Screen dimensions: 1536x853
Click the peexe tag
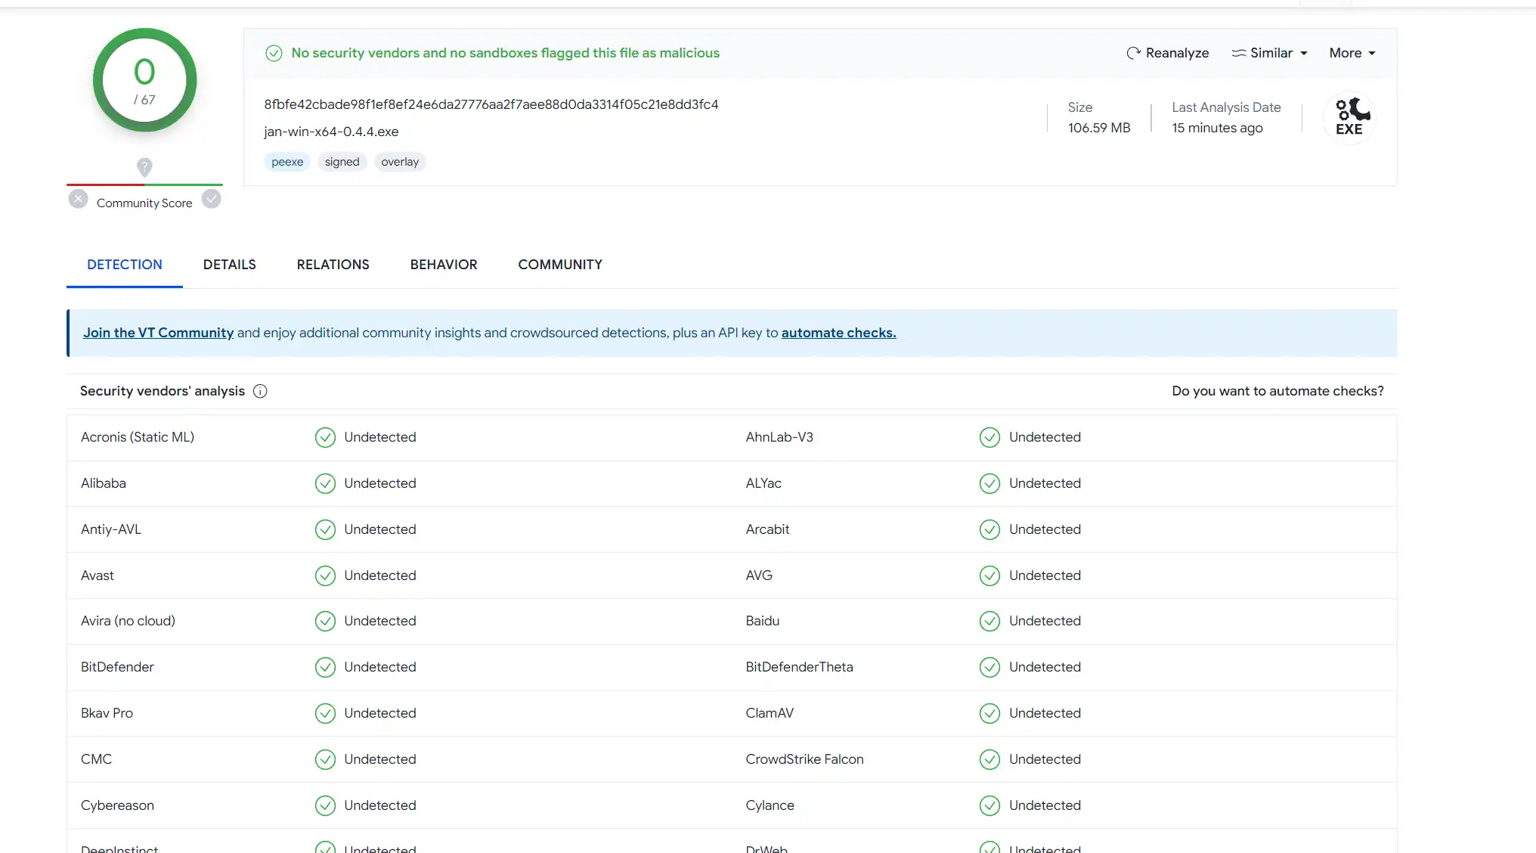coord(287,162)
